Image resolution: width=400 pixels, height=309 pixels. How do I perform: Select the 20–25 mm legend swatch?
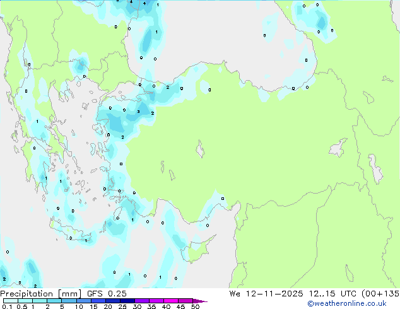pyautogui.click(x=112, y=301)
